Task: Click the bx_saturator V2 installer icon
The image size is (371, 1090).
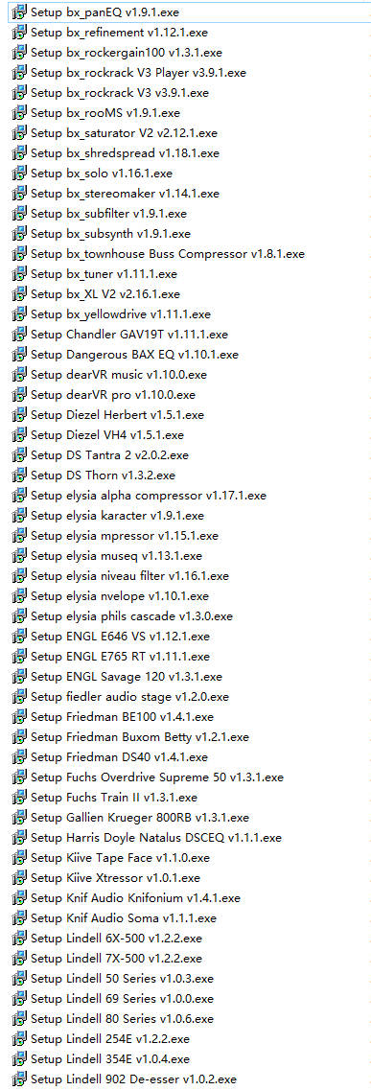Action: (x=19, y=132)
